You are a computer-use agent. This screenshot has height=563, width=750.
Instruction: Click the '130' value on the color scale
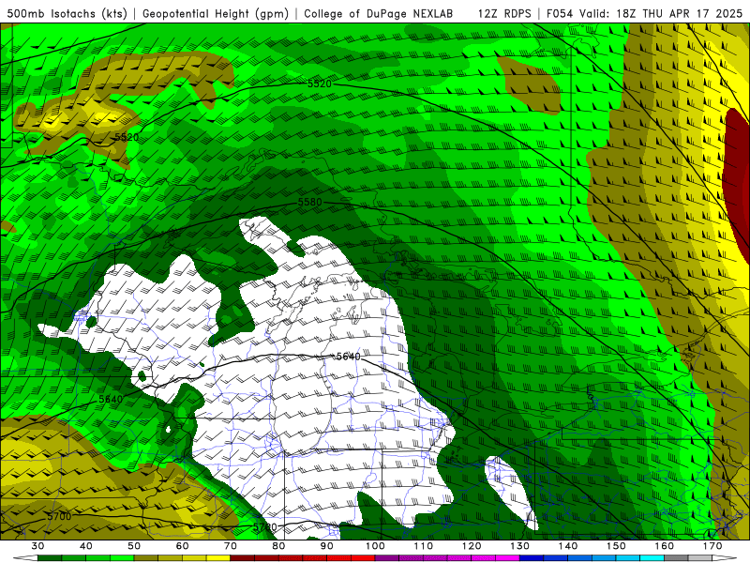pyautogui.click(x=520, y=546)
